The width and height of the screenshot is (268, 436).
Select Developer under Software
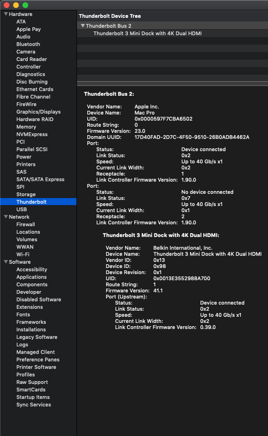(29, 292)
